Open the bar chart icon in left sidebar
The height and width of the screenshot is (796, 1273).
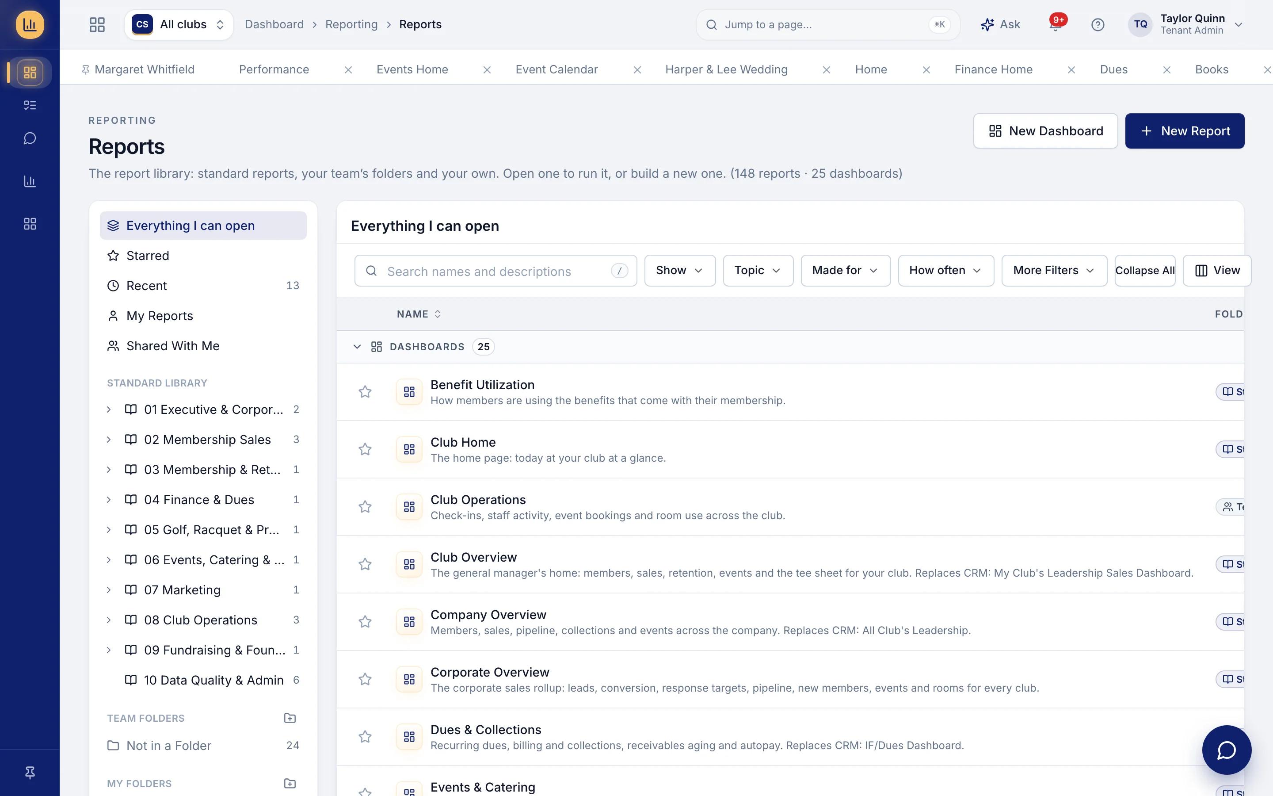click(30, 182)
